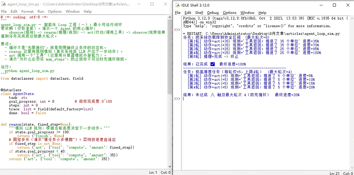
Task: Click the '= RESTART:' line in shell
Action: pyautogui.click(x=261, y=34)
